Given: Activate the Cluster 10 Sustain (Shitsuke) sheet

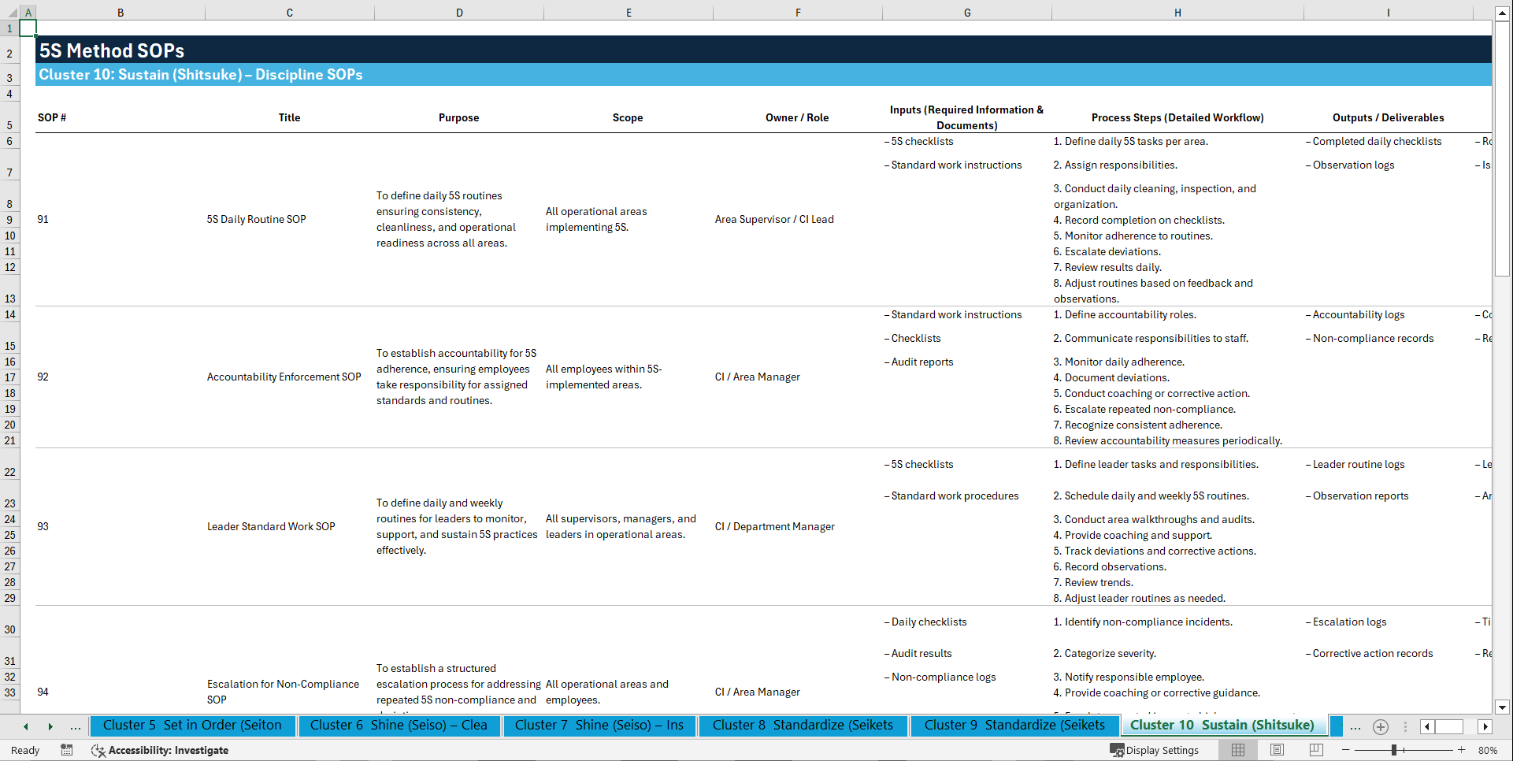Looking at the screenshot, I should [x=1222, y=725].
